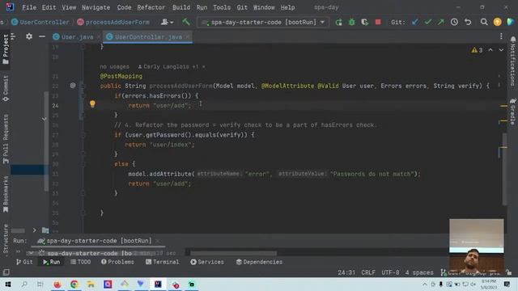Go to previous highlighted error arrow

click(490, 50)
